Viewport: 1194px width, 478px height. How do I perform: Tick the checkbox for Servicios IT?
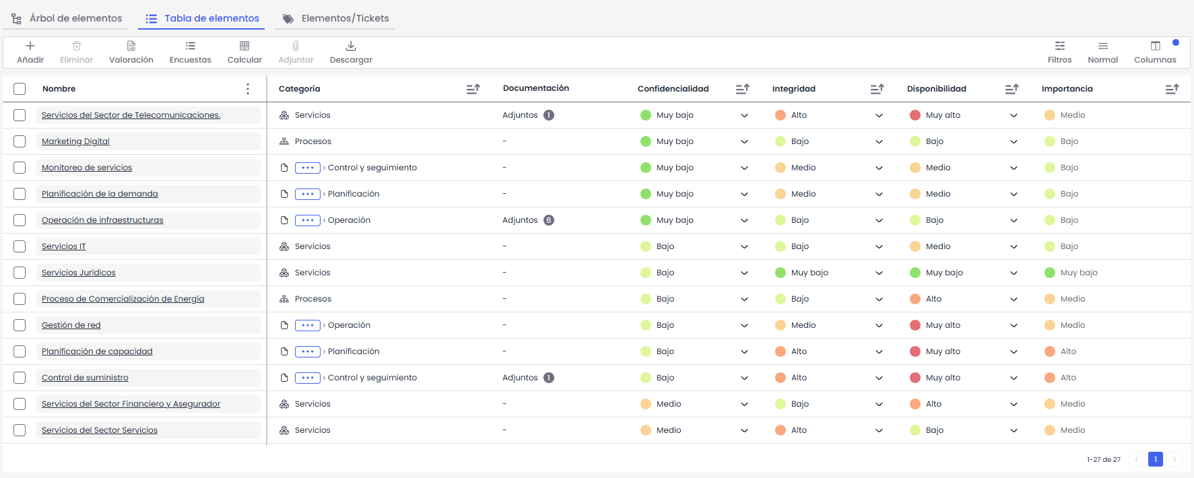20,246
